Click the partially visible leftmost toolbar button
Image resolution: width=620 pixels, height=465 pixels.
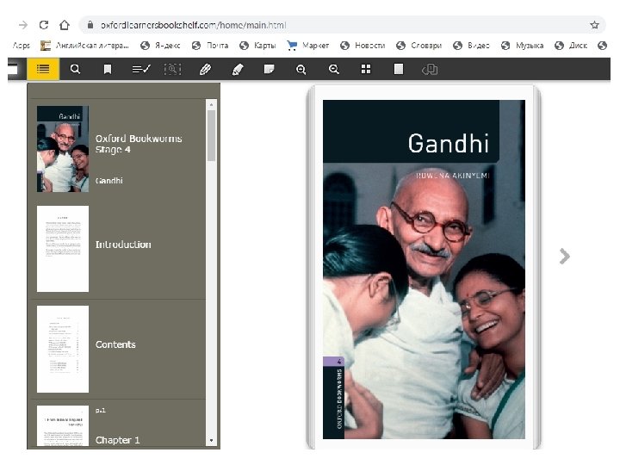click(x=13, y=69)
